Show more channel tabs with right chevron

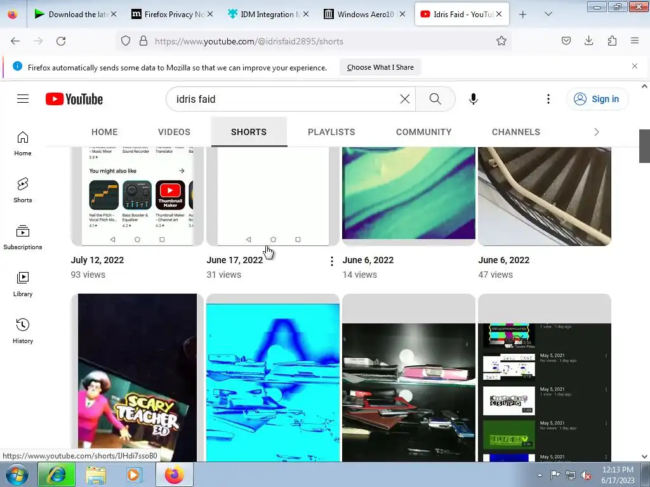pos(597,132)
